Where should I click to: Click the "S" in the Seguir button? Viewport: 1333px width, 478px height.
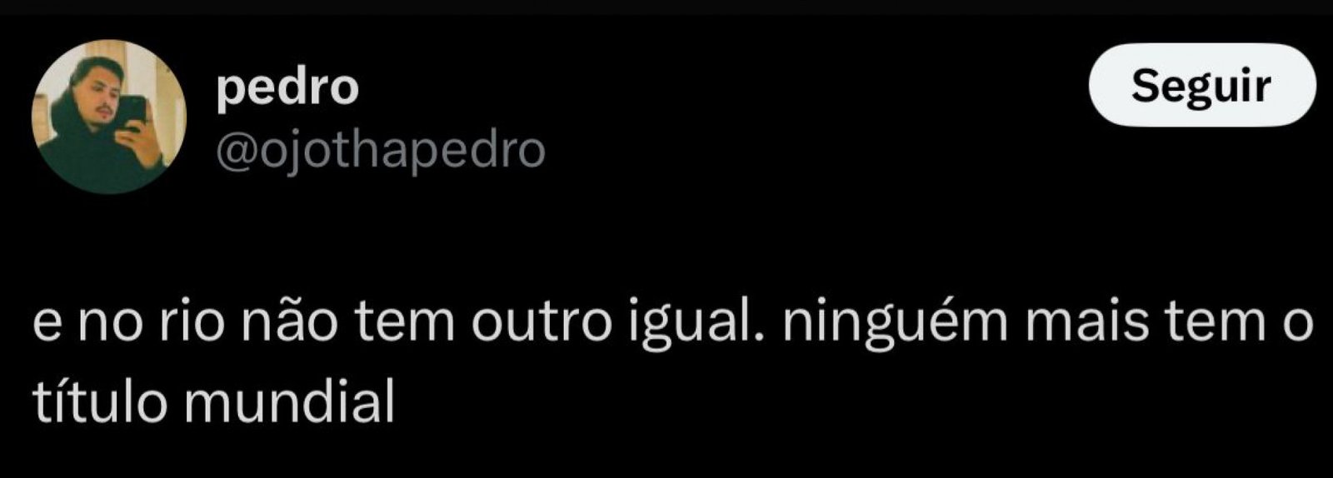pyautogui.click(x=1146, y=84)
